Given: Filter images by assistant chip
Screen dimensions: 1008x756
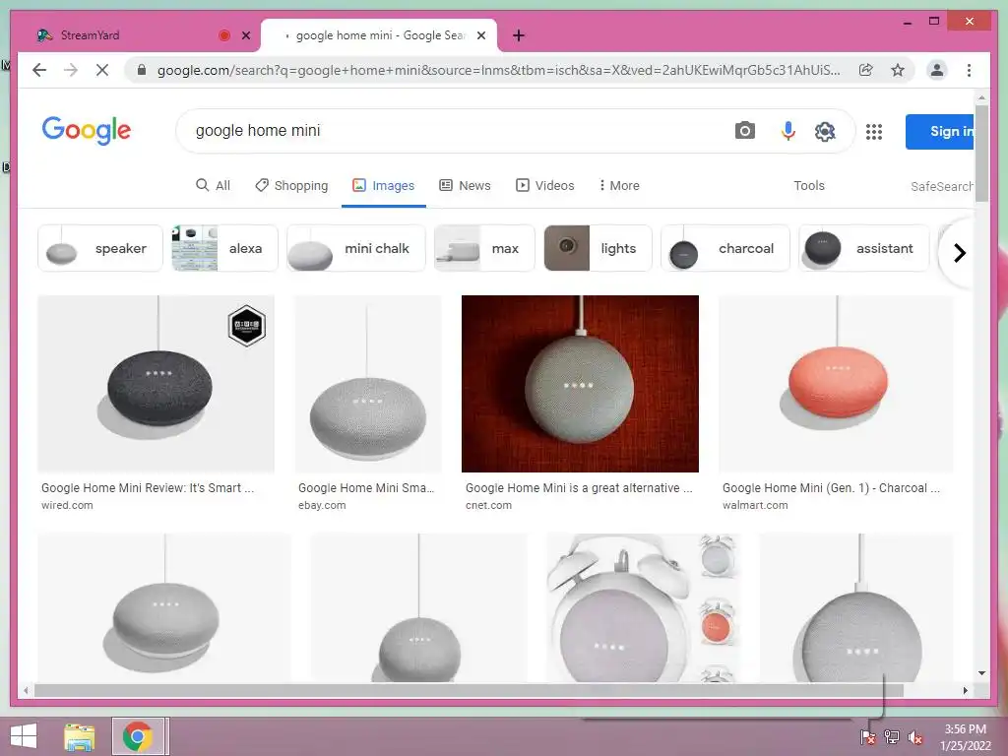Looking at the screenshot, I should click(864, 248).
